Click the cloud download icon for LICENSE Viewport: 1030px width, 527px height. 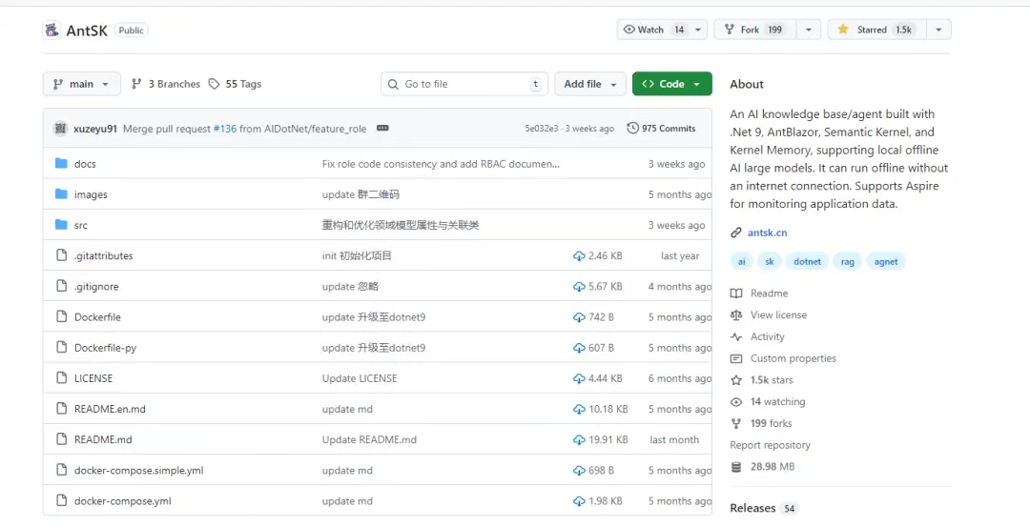click(x=579, y=378)
